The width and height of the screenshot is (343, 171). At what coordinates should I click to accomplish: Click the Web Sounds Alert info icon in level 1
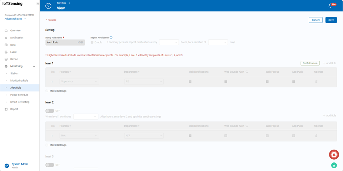247,72
